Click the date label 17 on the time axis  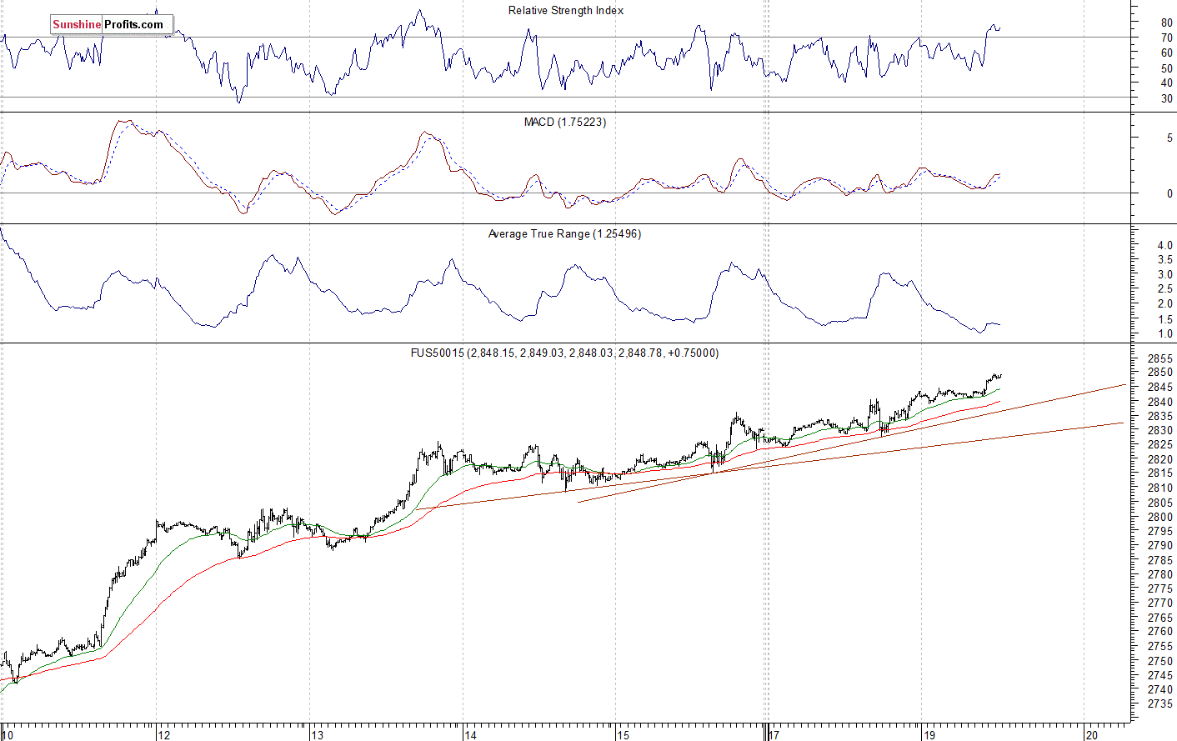pos(774,734)
